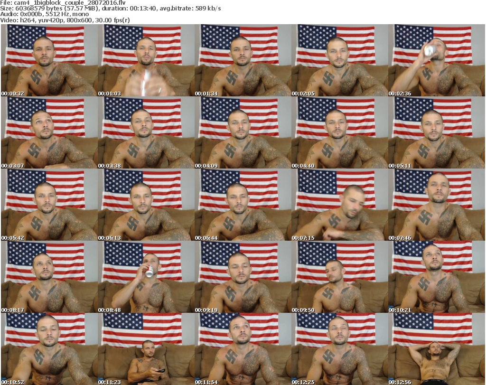Select the thumbnail stamped 00:06:44

click(243, 205)
